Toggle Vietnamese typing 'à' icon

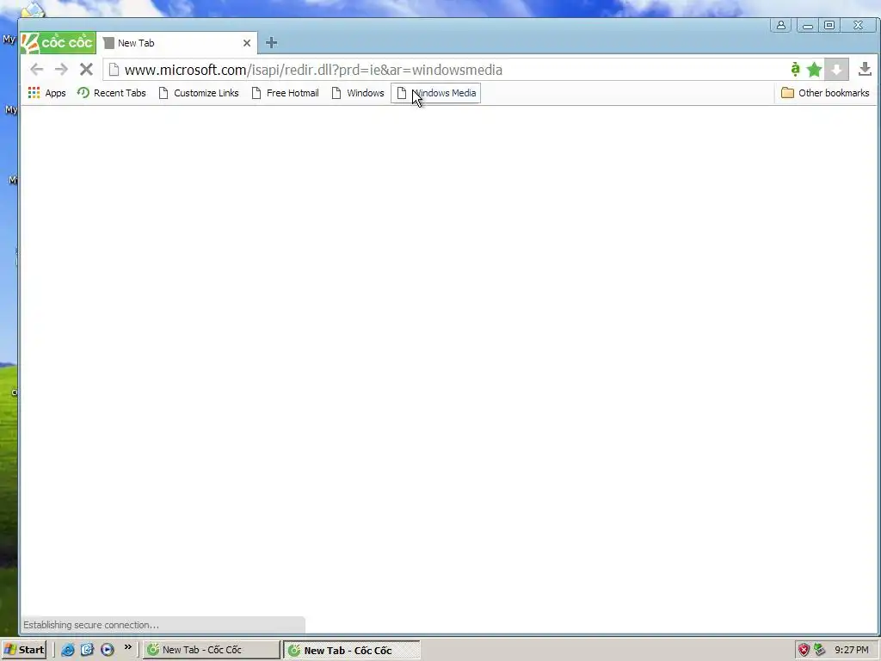pyautogui.click(x=795, y=69)
